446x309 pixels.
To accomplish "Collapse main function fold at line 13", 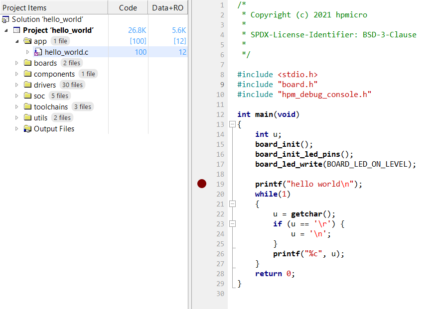I will [232, 124].
